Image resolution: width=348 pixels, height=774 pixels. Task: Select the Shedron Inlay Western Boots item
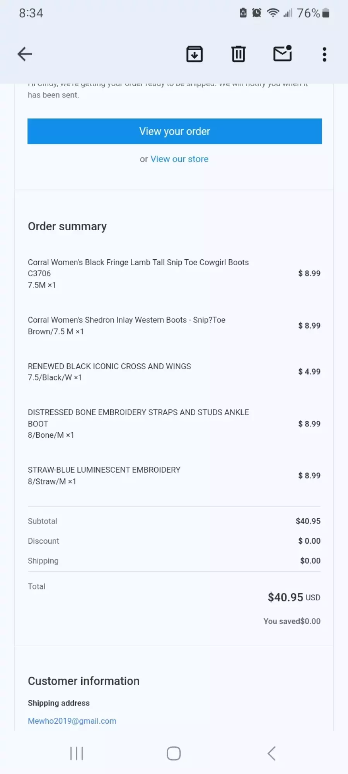click(174, 325)
